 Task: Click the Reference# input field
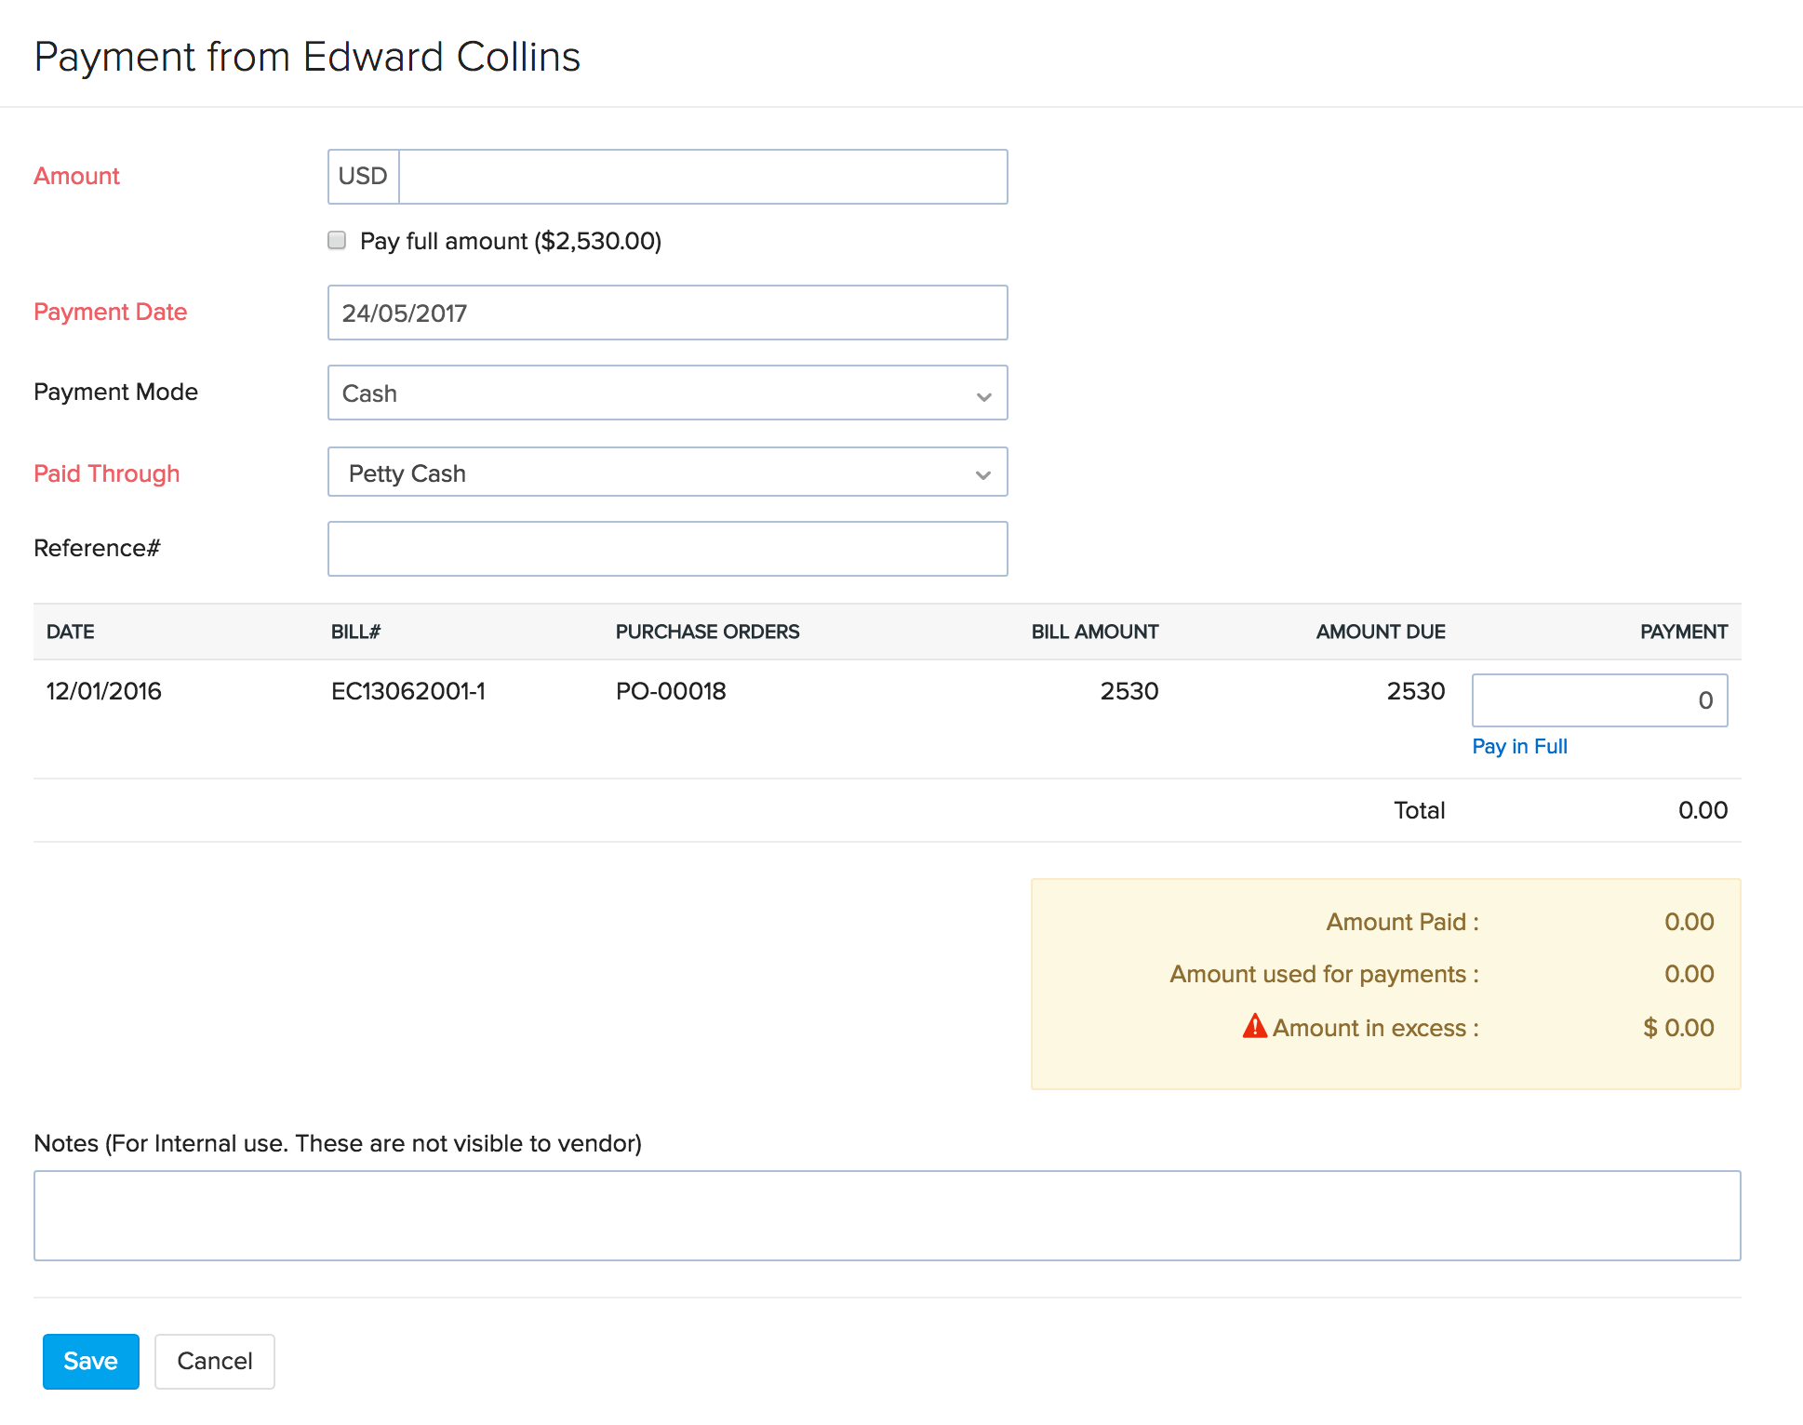tap(666, 548)
